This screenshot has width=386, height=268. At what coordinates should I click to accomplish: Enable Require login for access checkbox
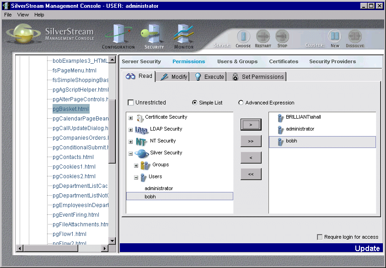pos(320,237)
